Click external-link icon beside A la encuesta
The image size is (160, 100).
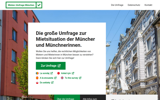coord(55,78)
